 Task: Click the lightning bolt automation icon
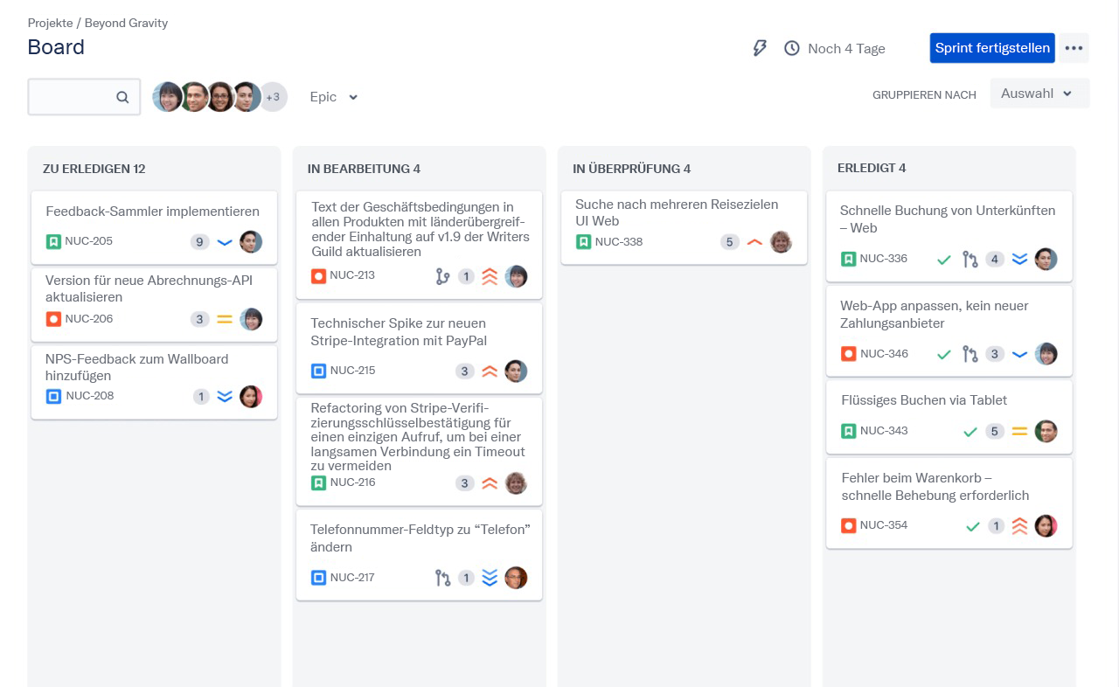point(760,48)
